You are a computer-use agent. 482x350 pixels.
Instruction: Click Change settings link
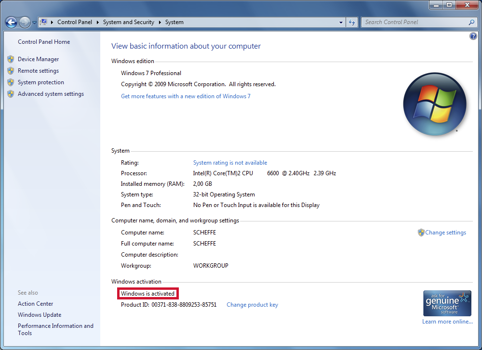445,233
